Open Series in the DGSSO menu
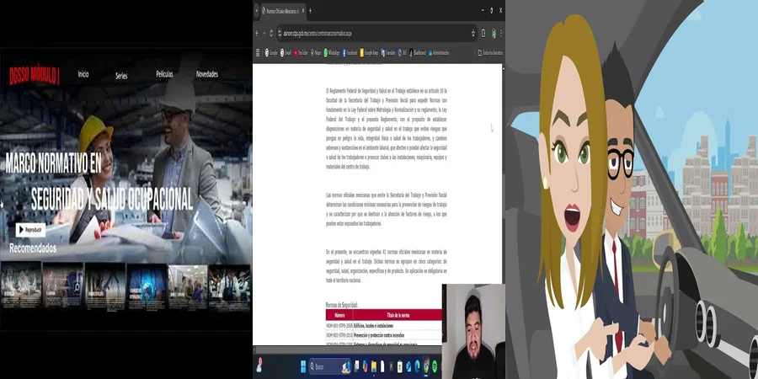This screenshot has width=758, height=379. pos(121,76)
